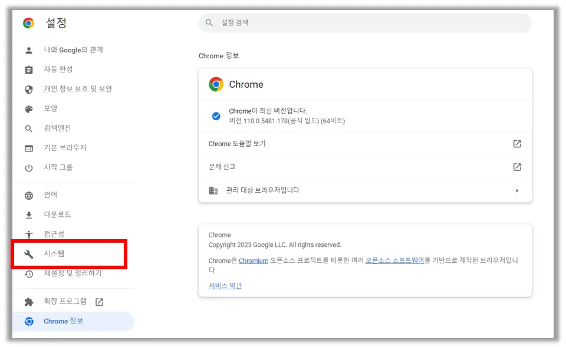Viewport: 566px width, 347px height.
Task: Click the 설정 title text
Action: [x=56, y=23]
